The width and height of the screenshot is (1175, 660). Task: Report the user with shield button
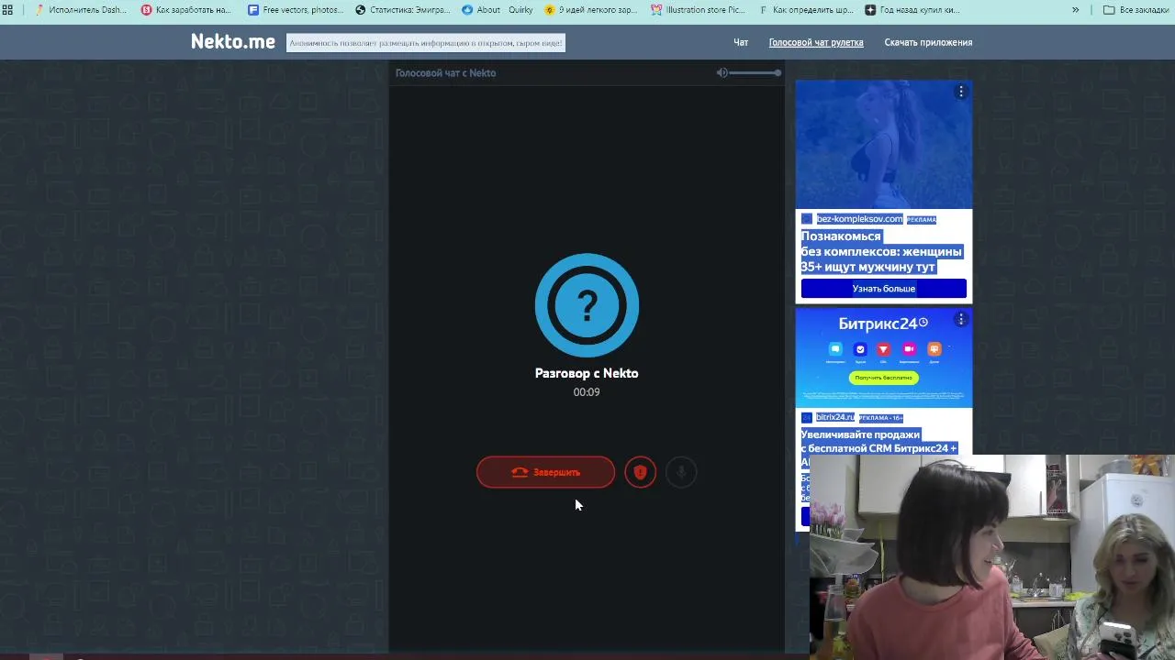(x=640, y=472)
